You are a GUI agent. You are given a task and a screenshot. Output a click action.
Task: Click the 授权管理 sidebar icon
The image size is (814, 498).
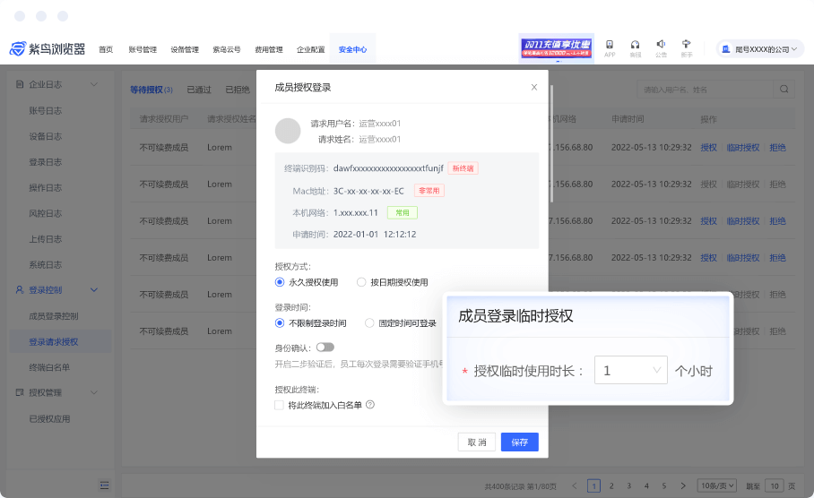(20, 392)
